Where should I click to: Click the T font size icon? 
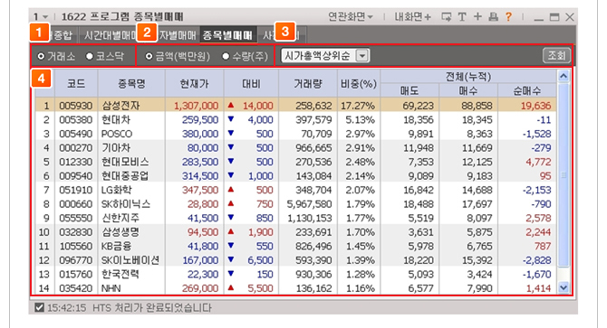point(462,17)
